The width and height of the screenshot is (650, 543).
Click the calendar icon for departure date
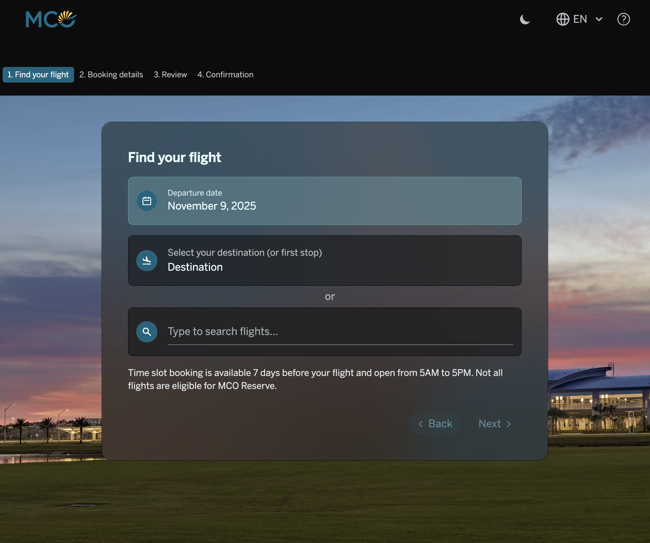point(147,201)
